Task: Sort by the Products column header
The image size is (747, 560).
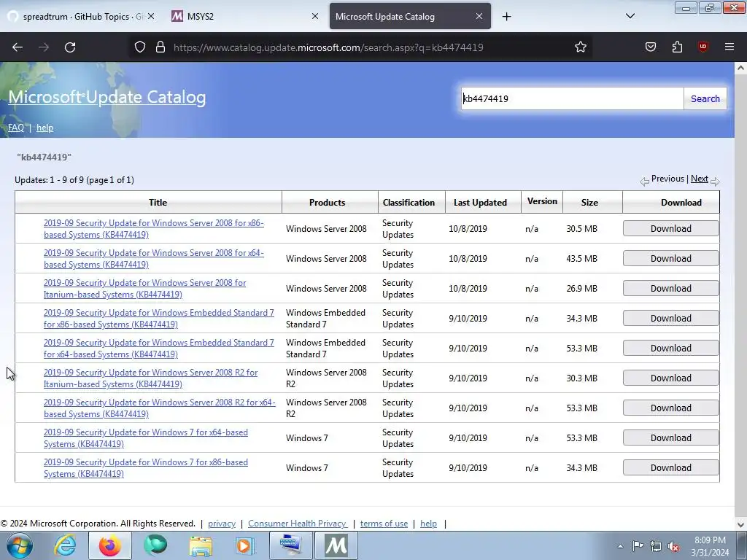Action: 327,203
